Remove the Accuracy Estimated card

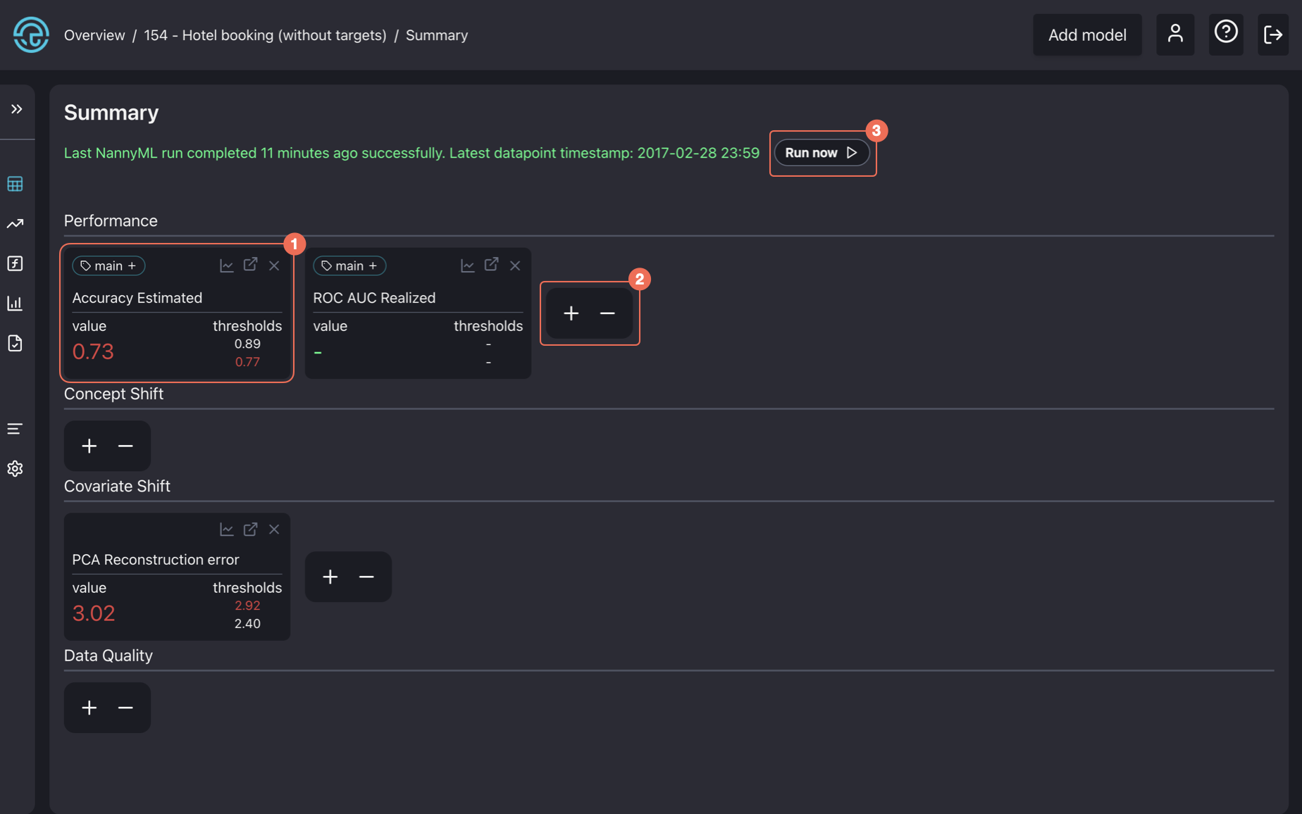pos(274,265)
